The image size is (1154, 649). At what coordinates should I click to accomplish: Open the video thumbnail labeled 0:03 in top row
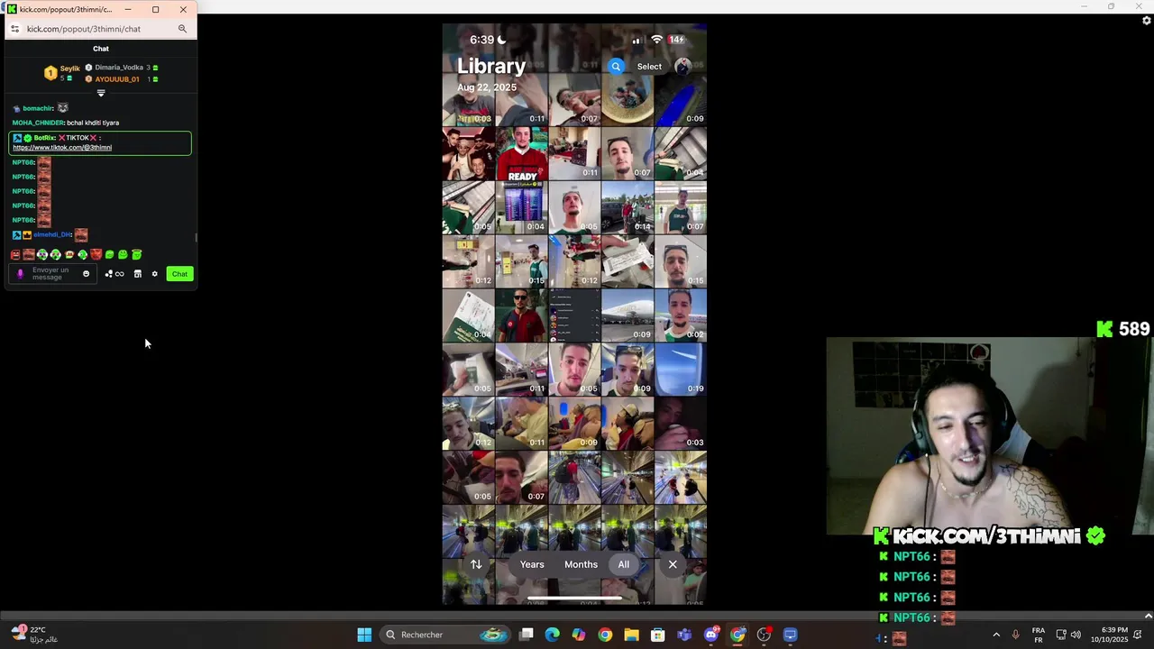(x=468, y=100)
